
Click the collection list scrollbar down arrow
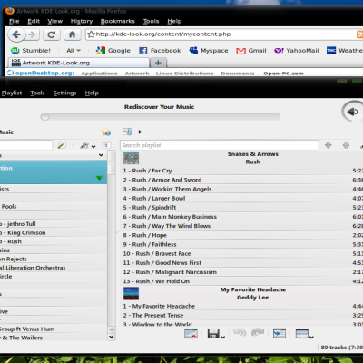[x=112, y=337]
